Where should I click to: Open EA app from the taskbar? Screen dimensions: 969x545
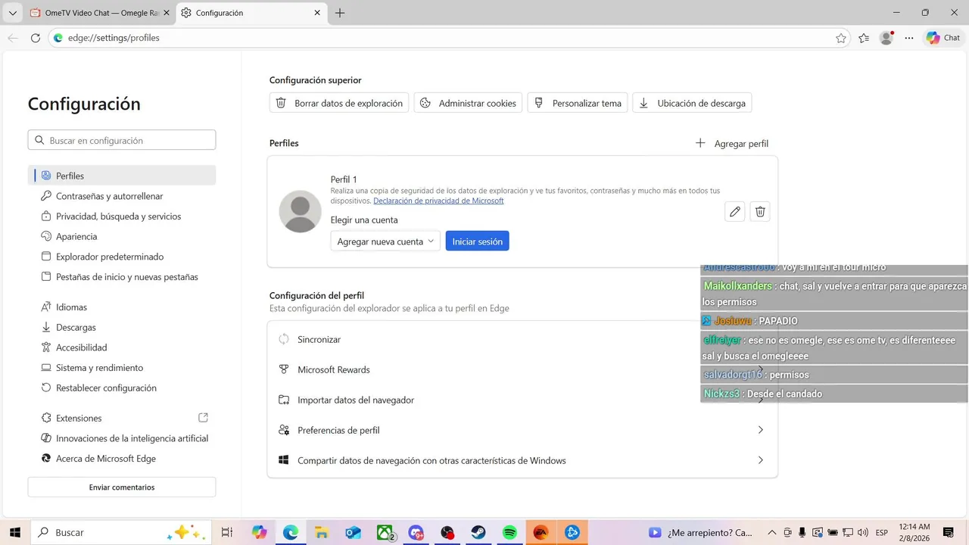pyautogui.click(x=541, y=532)
